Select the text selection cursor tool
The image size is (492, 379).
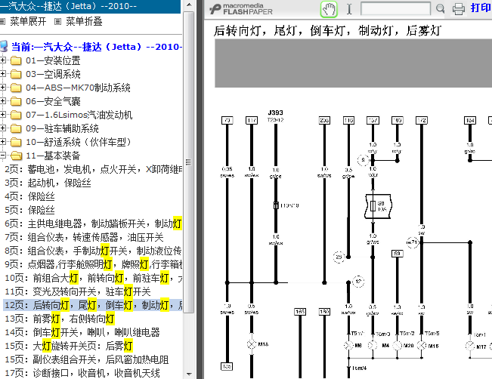point(349,9)
